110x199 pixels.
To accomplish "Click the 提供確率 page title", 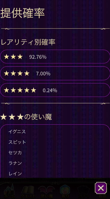I will click(x=22, y=13).
